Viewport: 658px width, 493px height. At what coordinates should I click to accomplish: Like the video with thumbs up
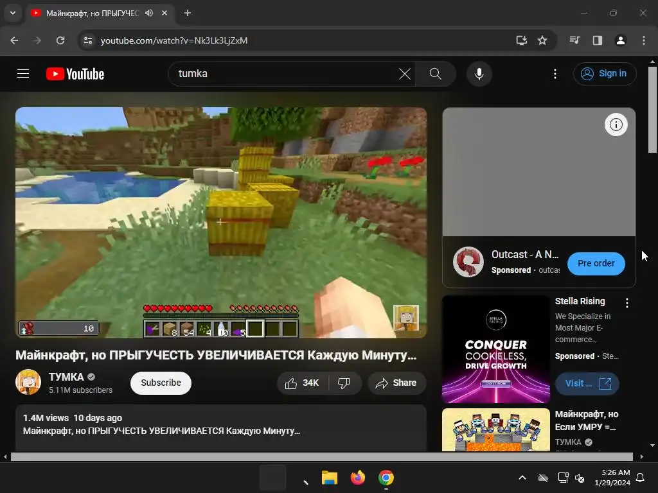302,383
